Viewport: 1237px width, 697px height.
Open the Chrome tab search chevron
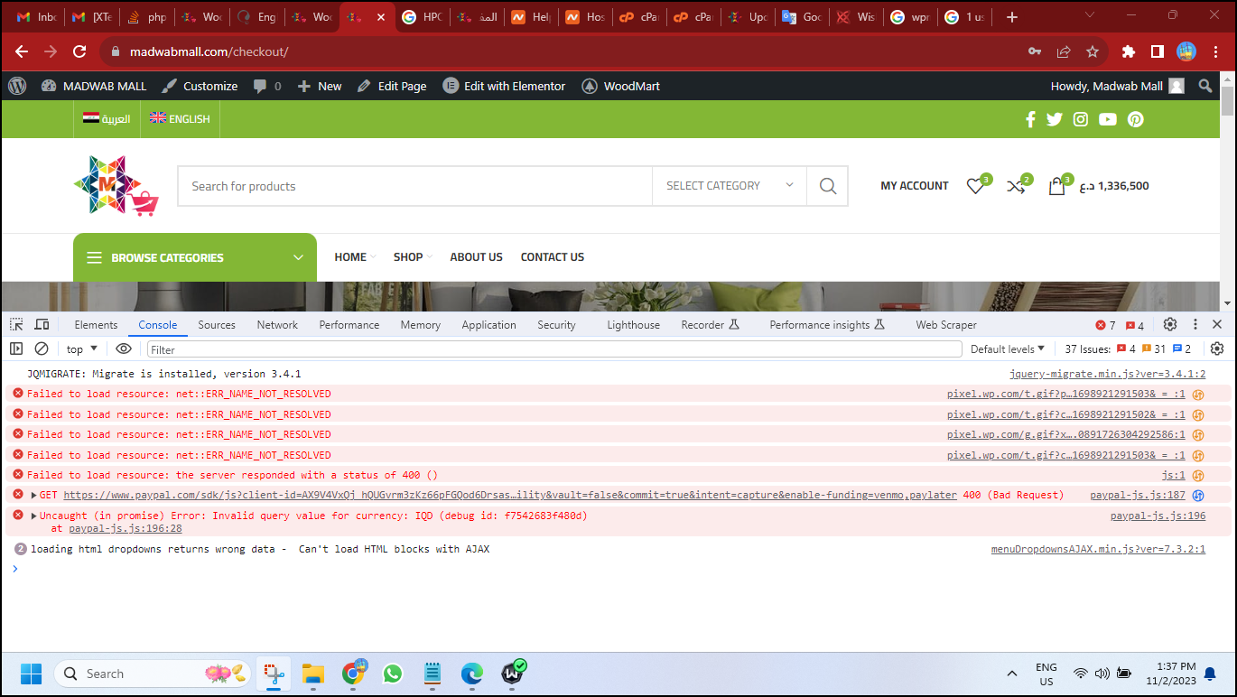click(x=1090, y=16)
